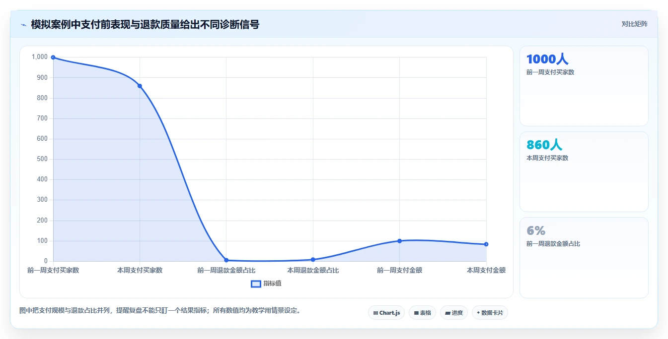
Task: Click the x-axis label 前一周支付买家数
Action: click(53, 270)
